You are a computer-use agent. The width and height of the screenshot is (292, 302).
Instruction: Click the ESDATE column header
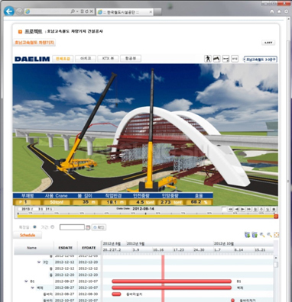tap(65, 248)
